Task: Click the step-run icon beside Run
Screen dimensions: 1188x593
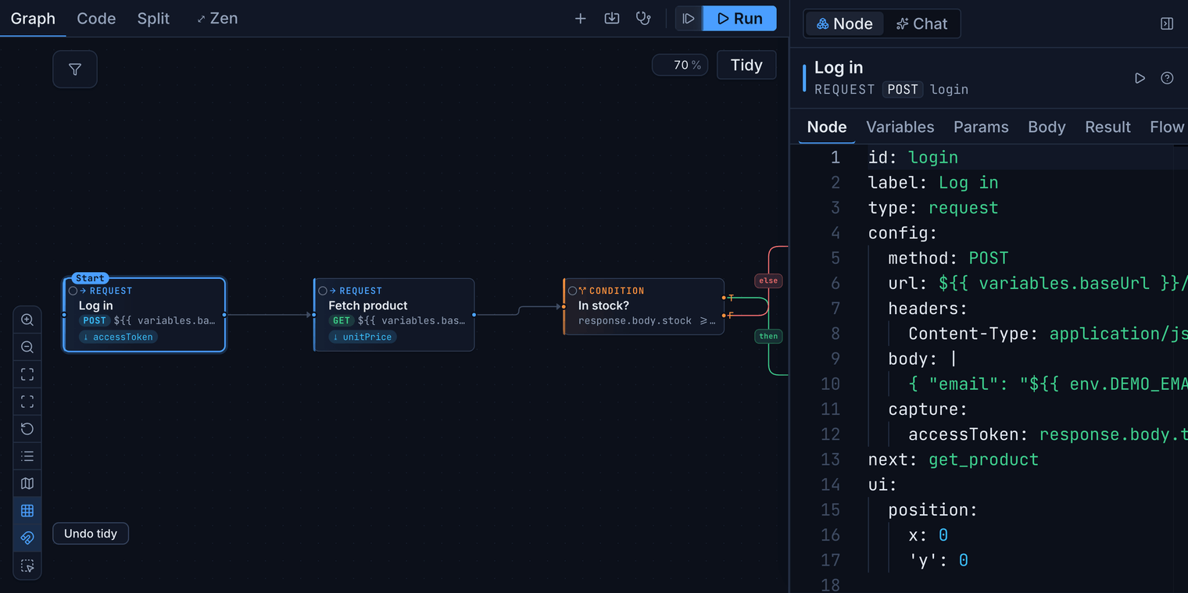Action: point(689,19)
